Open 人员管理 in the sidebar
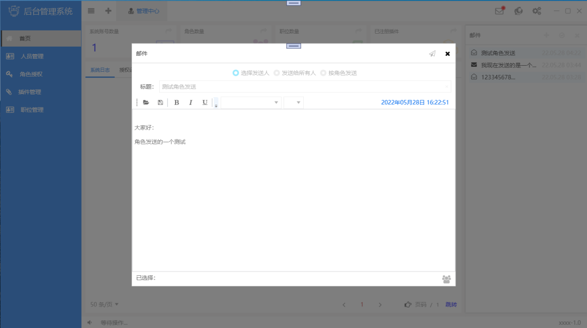Screen dimensions: 587x328 (x=41, y=56)
